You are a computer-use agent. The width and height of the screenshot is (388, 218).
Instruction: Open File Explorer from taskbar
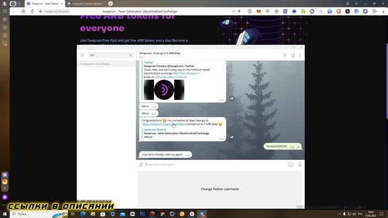[x=93, y=214]
